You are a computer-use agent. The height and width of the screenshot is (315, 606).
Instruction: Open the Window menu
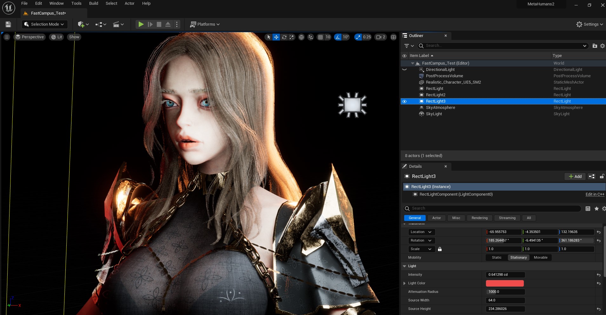(57, 3)
